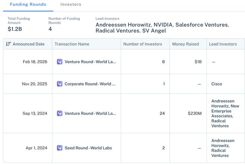
Task: Open the $1B Venture Round transaction link
Action: (90, 62)
